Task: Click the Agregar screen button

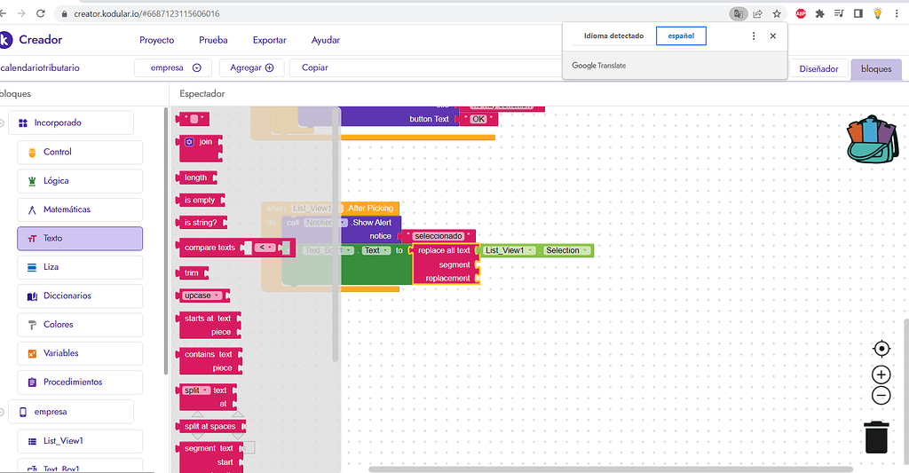Action: (x=251, y=67)
